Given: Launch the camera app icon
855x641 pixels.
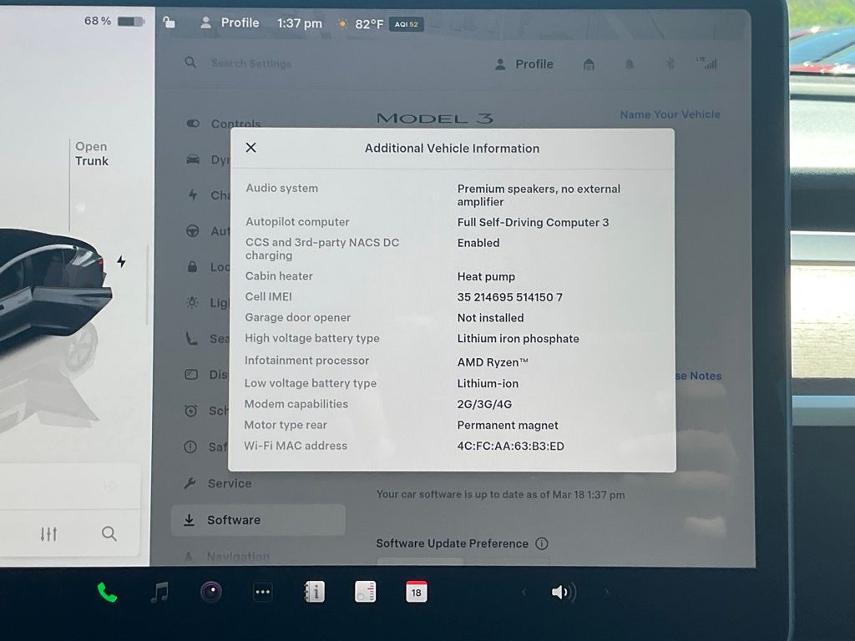Looking at the screenshot, I should [211, 593].
